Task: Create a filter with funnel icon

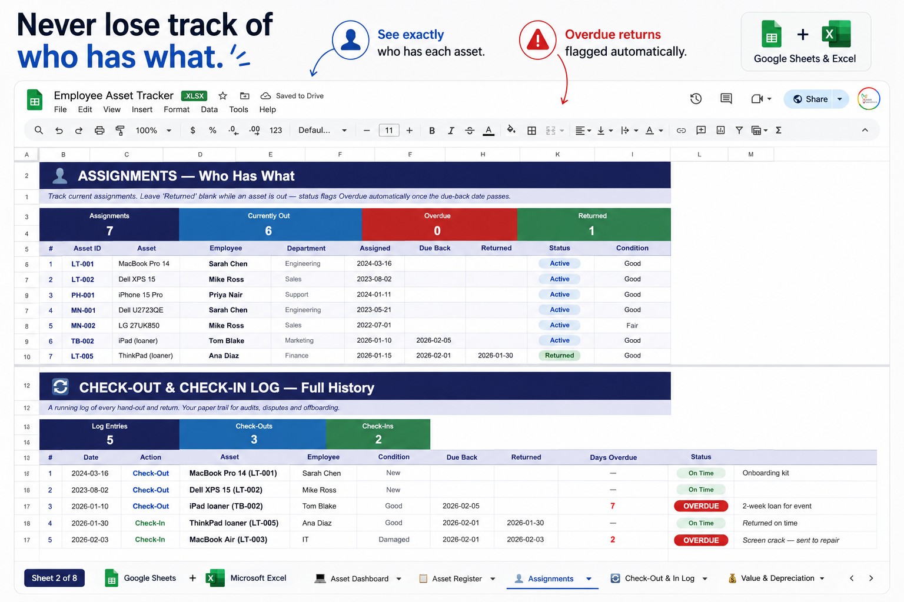Action: (739, 131)
